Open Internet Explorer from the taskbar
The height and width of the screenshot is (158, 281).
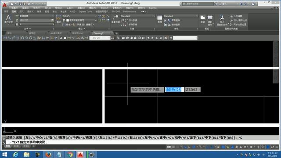point(16,154)
